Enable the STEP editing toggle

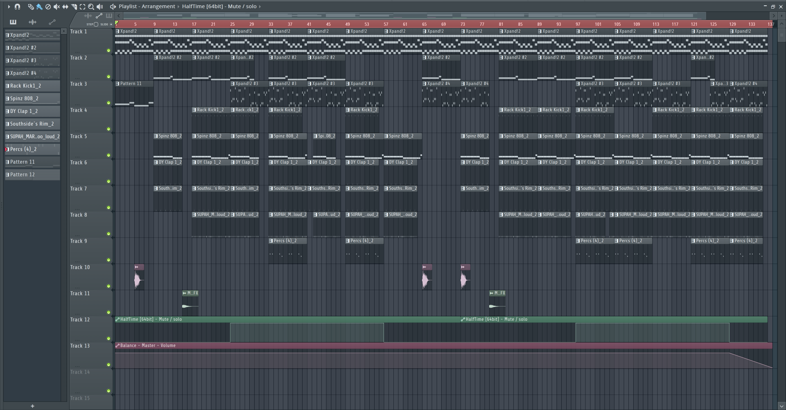pos(96,24)
